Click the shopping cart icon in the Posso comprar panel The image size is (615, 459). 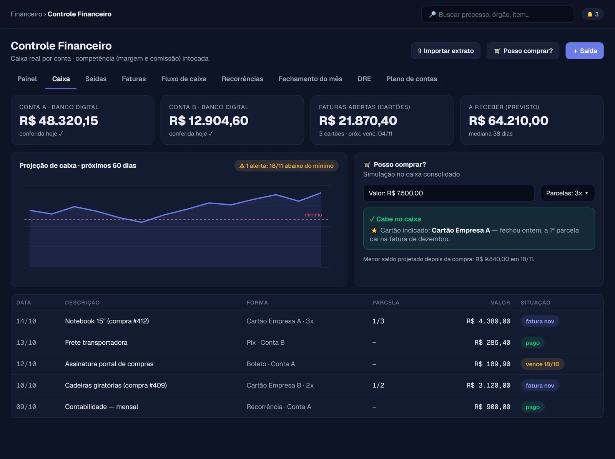click(367, 165)
